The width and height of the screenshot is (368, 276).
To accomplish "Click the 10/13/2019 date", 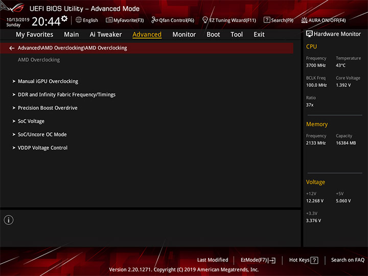I will click(x=18, y=20).
